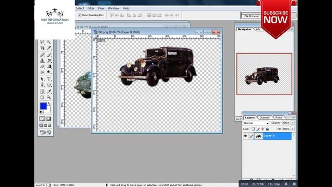Select the Crop tool
The height and width of the screenshot is (187, 332).
pos(42,48)
